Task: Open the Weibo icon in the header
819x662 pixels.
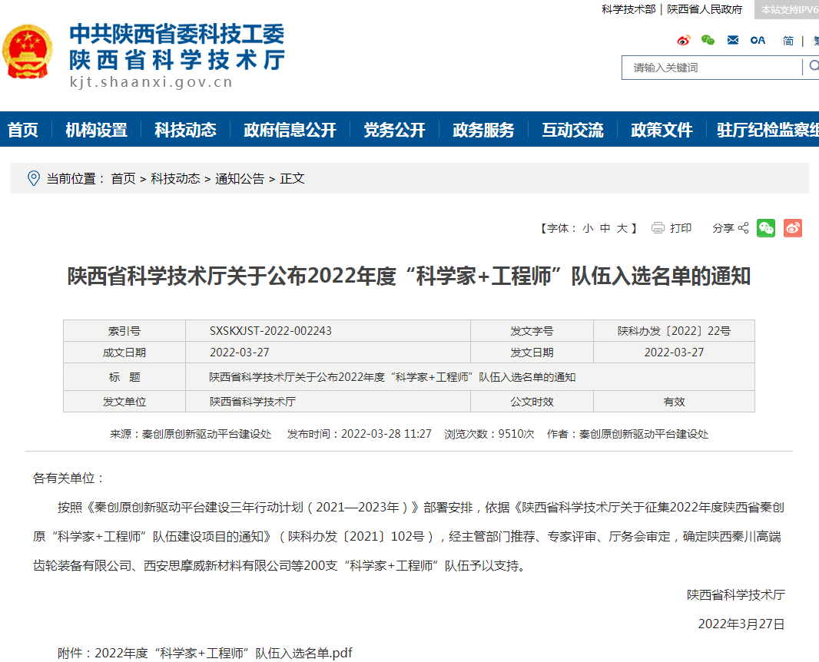Action: pyautogui.click(x=684, y=40)
